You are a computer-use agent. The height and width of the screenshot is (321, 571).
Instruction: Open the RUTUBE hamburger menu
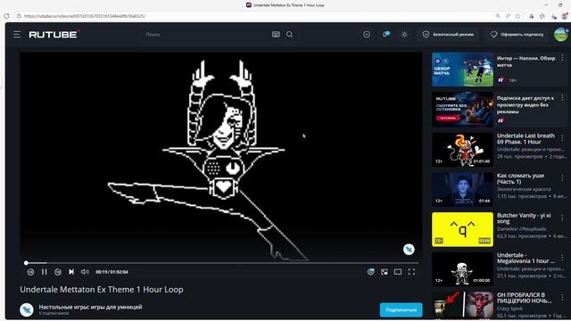pyautogui.click(x=17, y=35)
